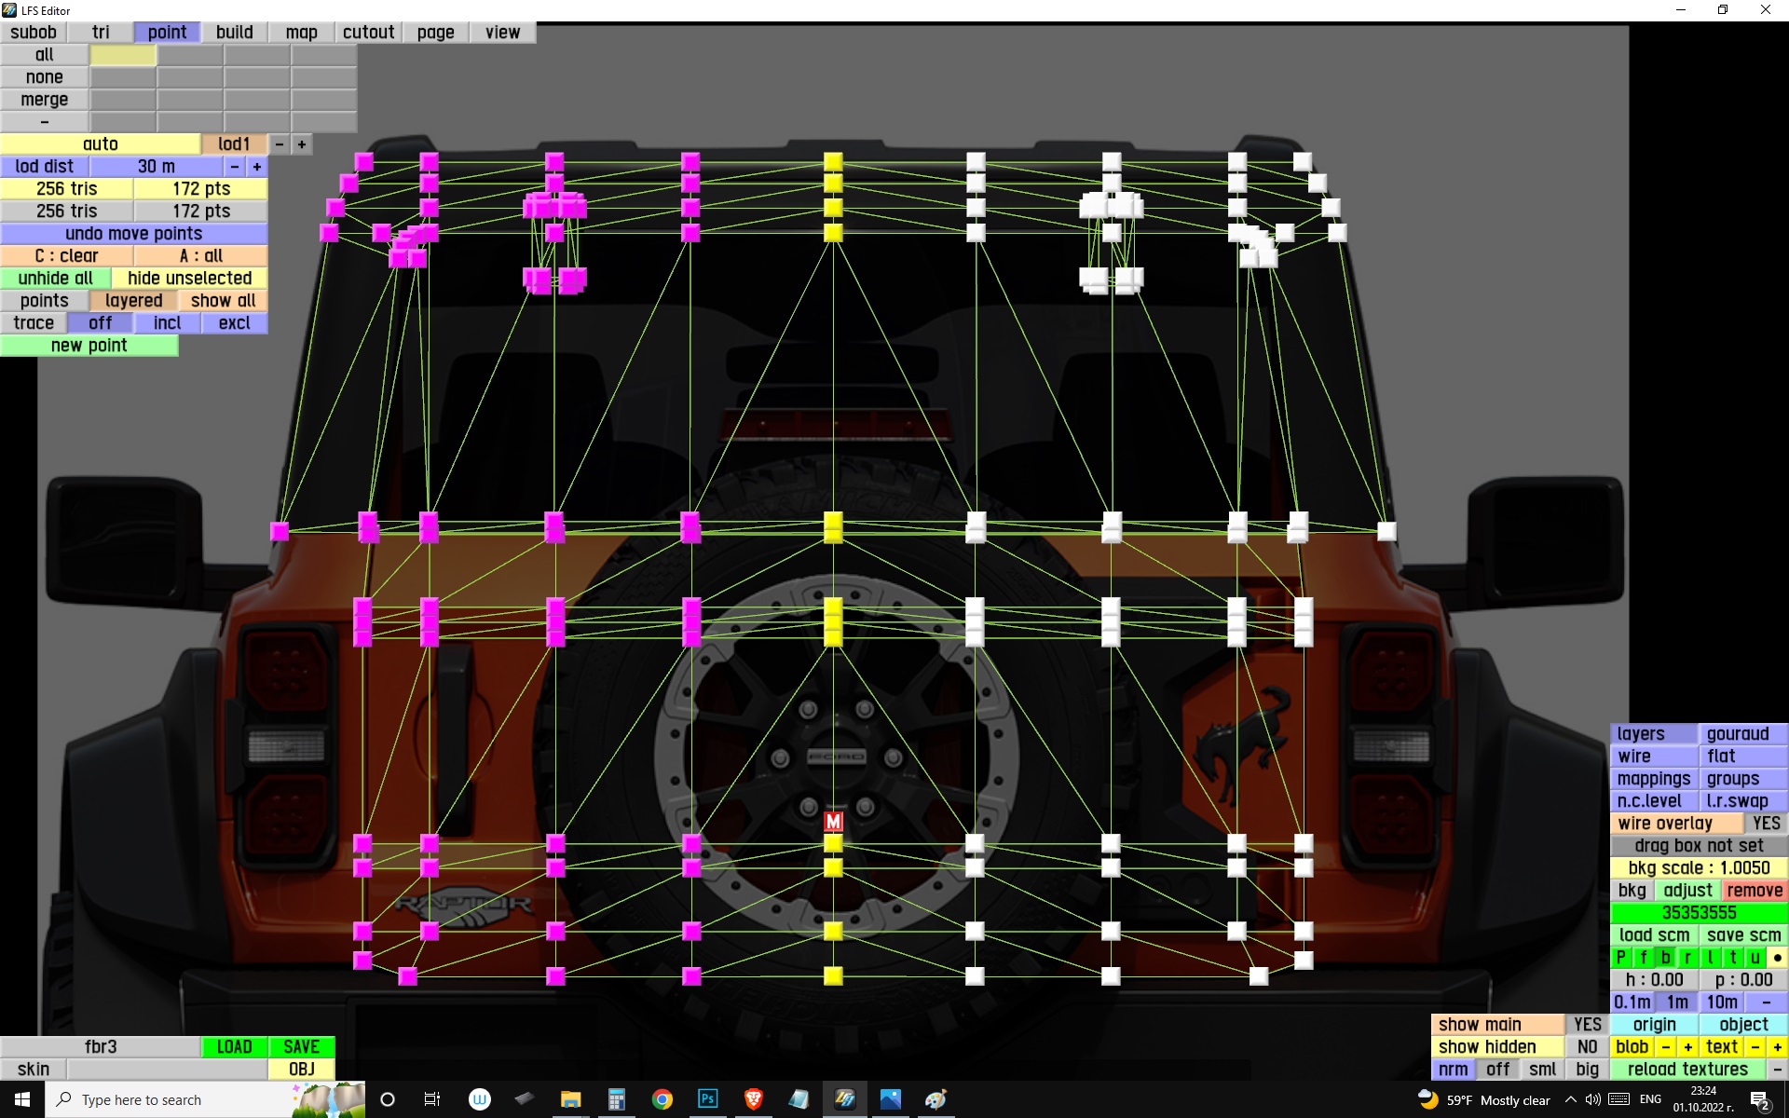
Task: Switch level of detail with the lod1 button
Action: point(234,144)
